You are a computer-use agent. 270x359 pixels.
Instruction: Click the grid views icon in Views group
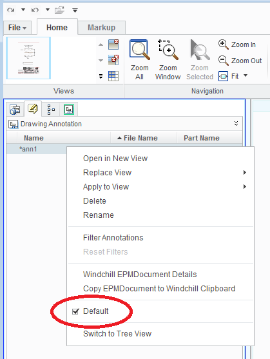(x=113, y=76)
